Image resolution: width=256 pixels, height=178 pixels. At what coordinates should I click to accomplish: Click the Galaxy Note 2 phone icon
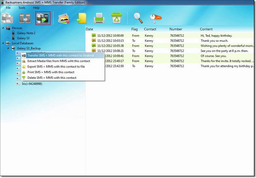coord(13,33)
